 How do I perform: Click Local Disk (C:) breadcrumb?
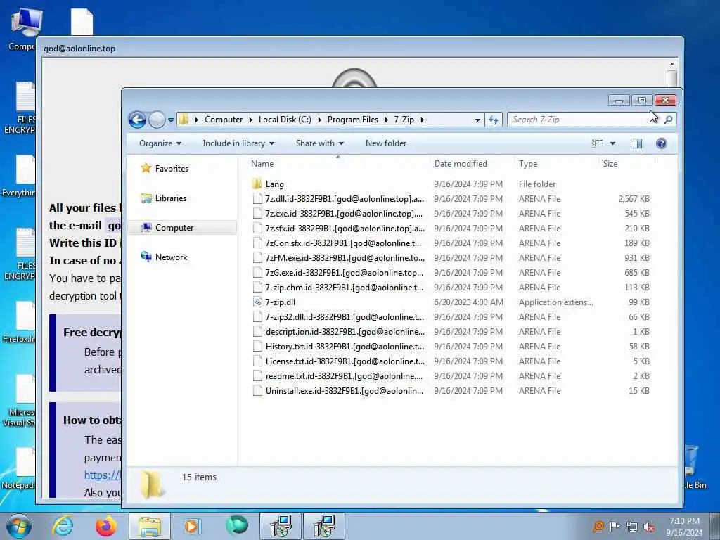click(x=285, y=120)
